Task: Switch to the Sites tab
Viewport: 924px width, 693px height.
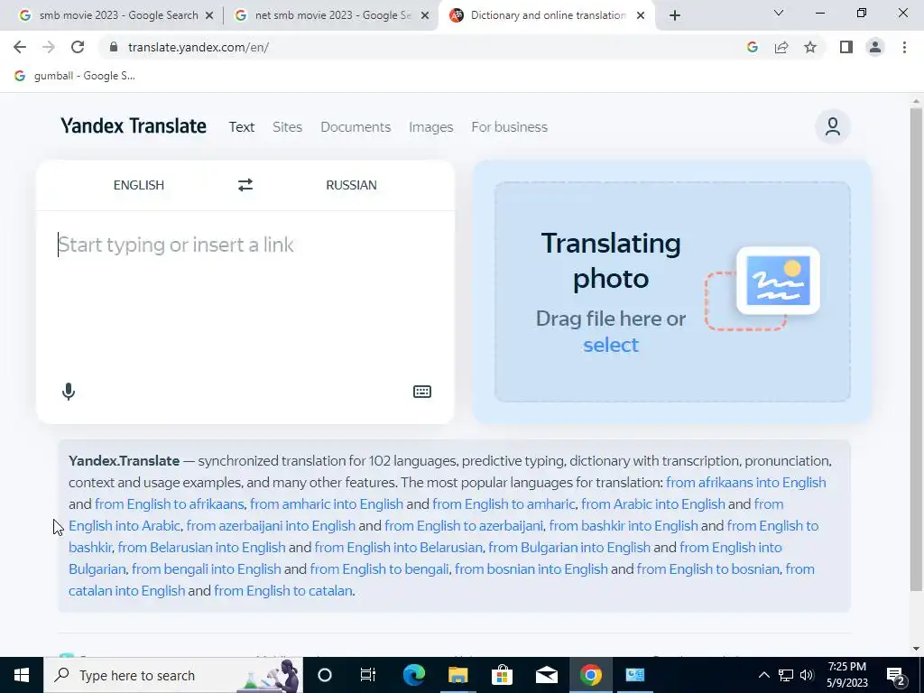Action: click(x=287, y=126)
